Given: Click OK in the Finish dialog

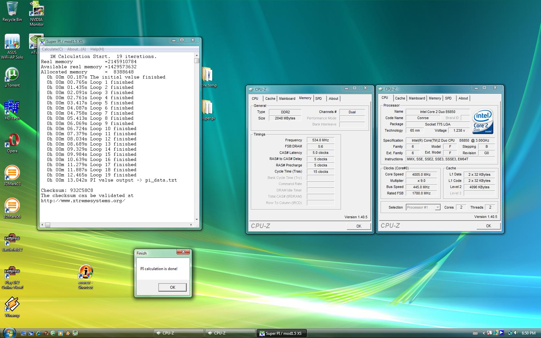Looking at the screenshot, I should pos(172,287).
